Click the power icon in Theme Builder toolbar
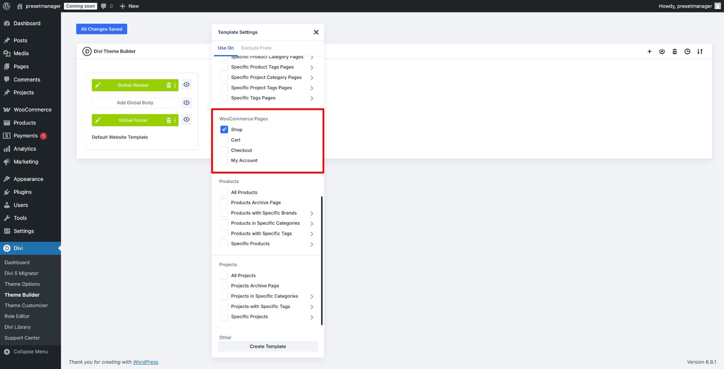 click(662, 51)
